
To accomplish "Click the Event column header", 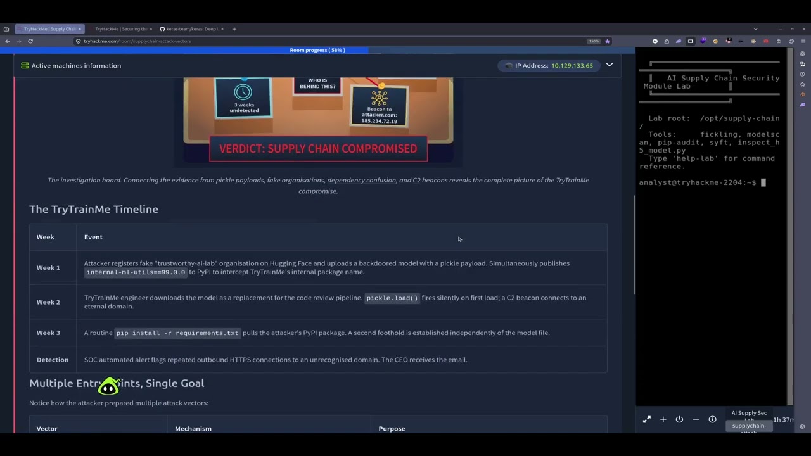I will 93,237.
